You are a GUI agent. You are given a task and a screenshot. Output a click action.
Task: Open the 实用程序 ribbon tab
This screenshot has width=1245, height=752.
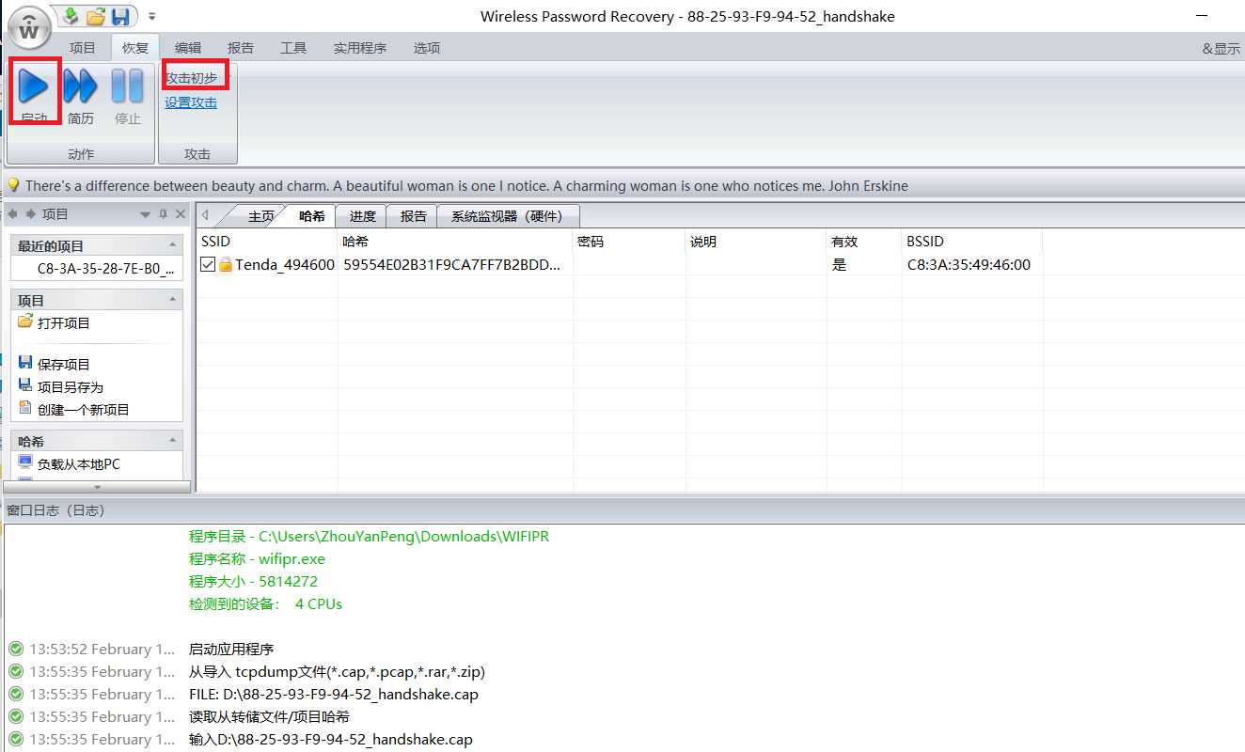pos(360,48)
